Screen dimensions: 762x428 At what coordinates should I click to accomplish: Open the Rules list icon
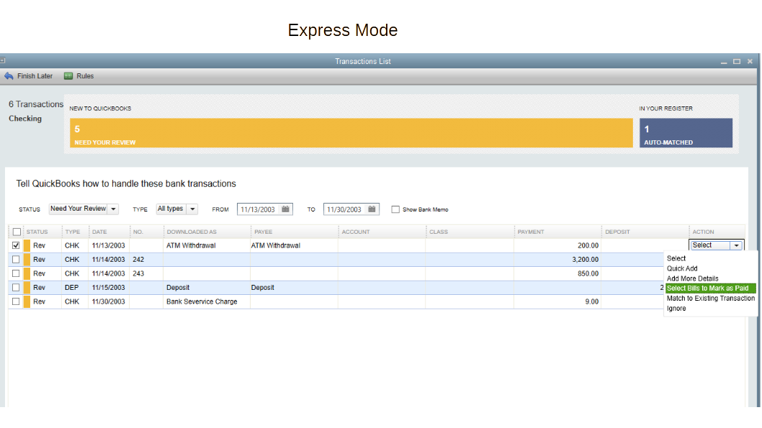coord(68,76)
